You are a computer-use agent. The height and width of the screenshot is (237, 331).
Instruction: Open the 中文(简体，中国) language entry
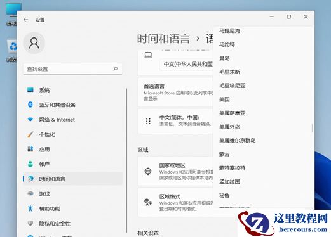176,121
